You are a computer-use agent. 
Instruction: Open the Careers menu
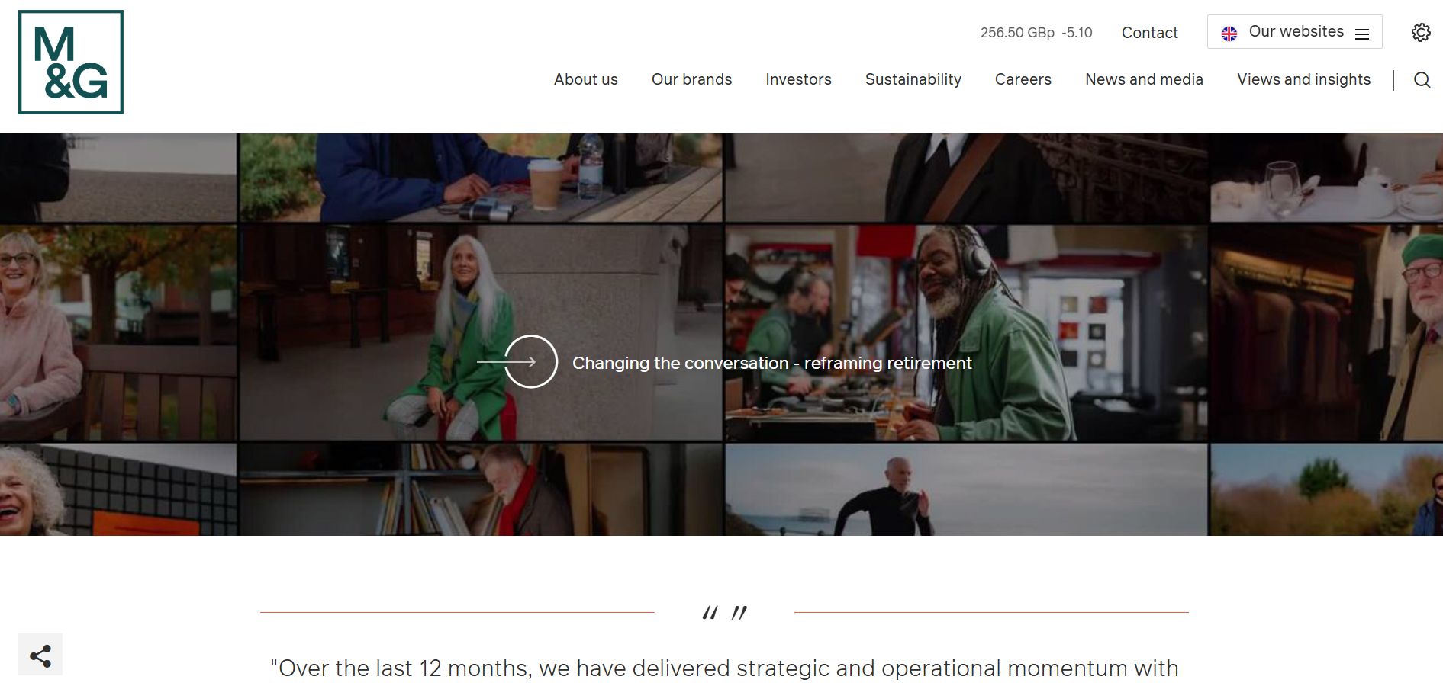pyautogui.click(x=1023, y=79)
